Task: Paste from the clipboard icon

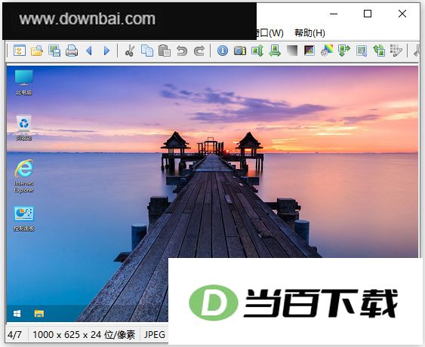Action: pos(165,51)
